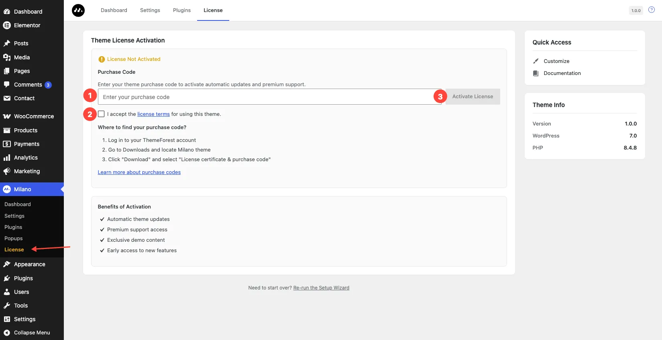Screen dimensions: 662x340
Task: Open Documentation link in Quick Access
Action: coord(562,73)
